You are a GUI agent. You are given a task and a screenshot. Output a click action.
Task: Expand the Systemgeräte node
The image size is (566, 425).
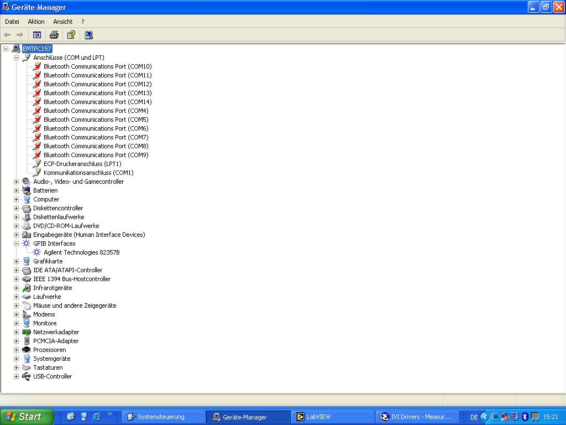(x=16, y=359)
